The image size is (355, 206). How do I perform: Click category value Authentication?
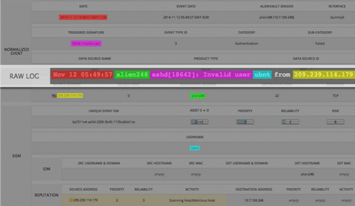[x=247, y=43]
